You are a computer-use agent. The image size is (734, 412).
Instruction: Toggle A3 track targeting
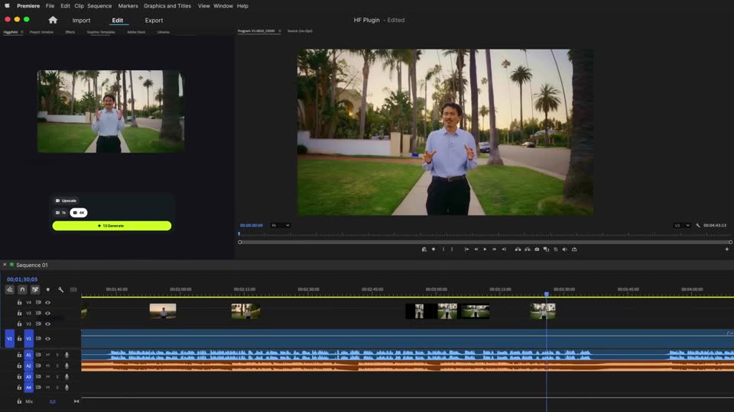coord(28,376)
